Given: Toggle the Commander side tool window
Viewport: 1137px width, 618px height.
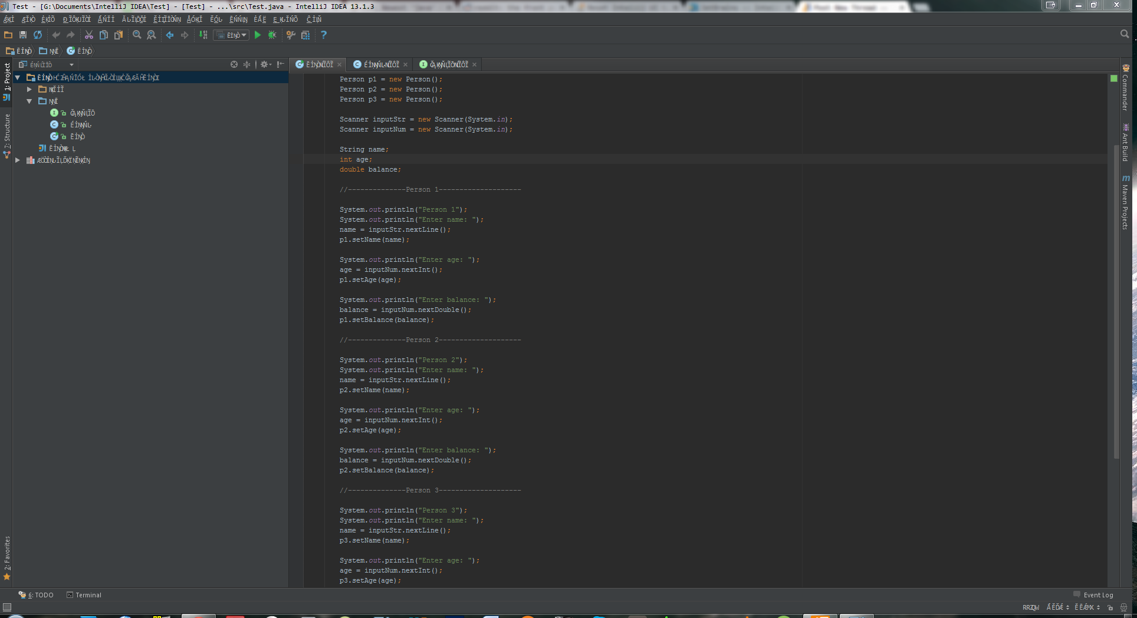Looking at the screenshot, I should (x=1125, y=87).
